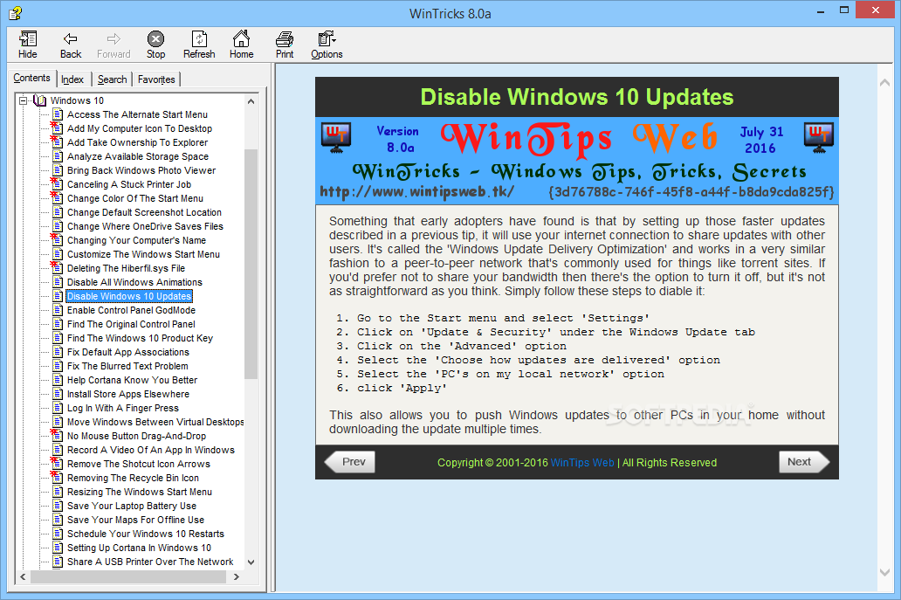
Task: Click page icon beside Analyze Available Storage Space
Action: click(x=58, y=156)
